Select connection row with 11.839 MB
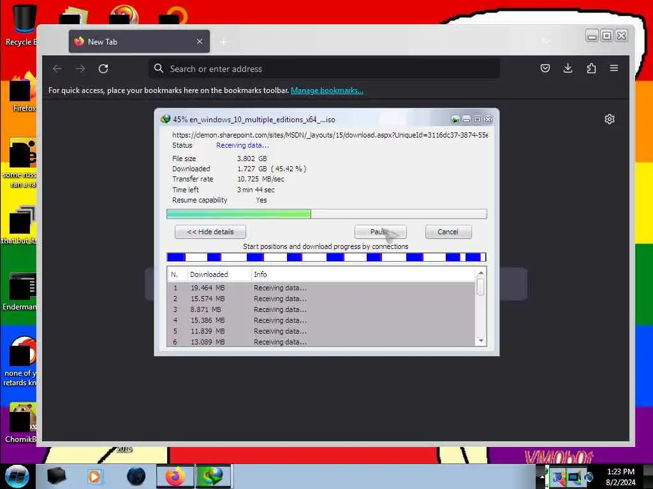The image size is (653, 489). click(x=321, y=331)
